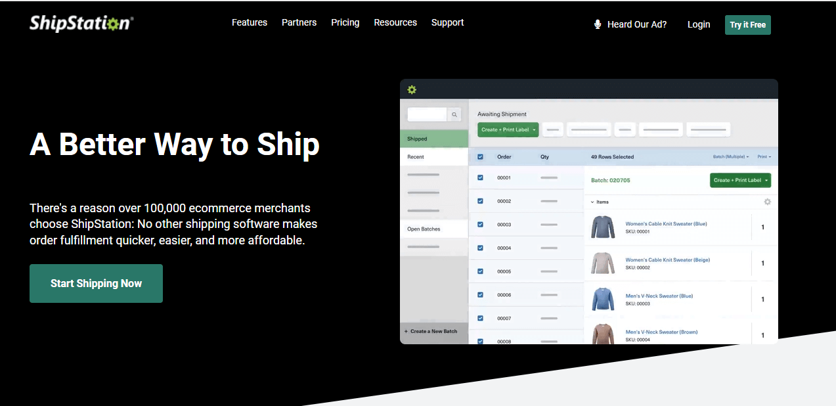Open Create + Print Label dropdown in Batch panel

point(740,180)
